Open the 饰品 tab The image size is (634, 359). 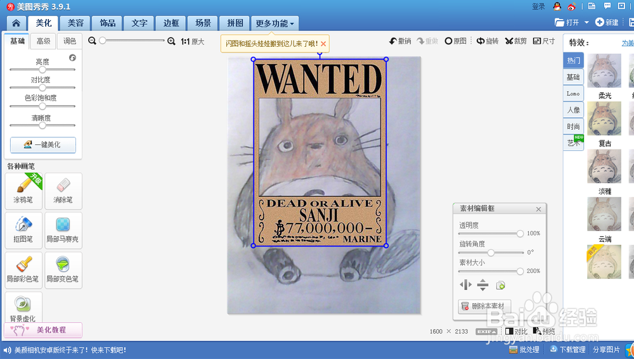(x=107, y=23)
